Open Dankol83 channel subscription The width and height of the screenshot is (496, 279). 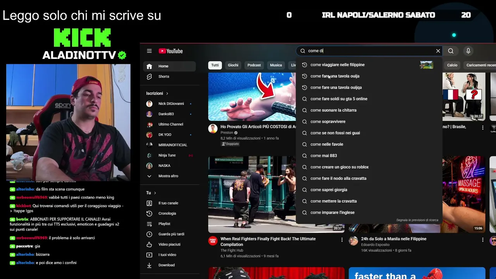[x=170, y=114]
